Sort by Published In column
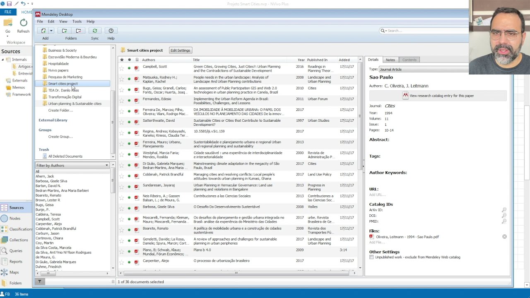 point(317,60)
